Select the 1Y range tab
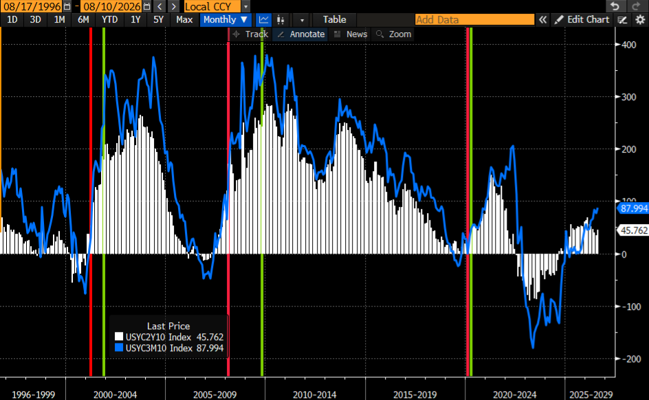649x400 pixels. point(135,19)
